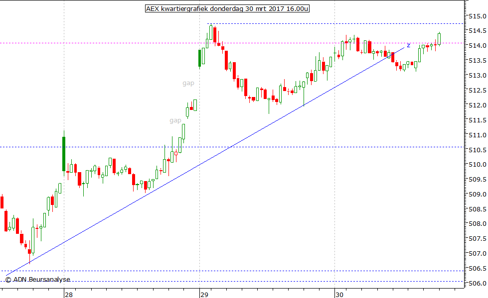Click the 510.0 price axis label
Screen dimensions: 488x298
pos(478,164)
